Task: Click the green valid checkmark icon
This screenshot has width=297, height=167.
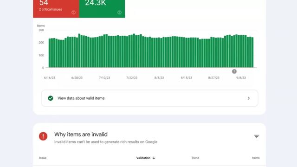Action: coord(51,98)
